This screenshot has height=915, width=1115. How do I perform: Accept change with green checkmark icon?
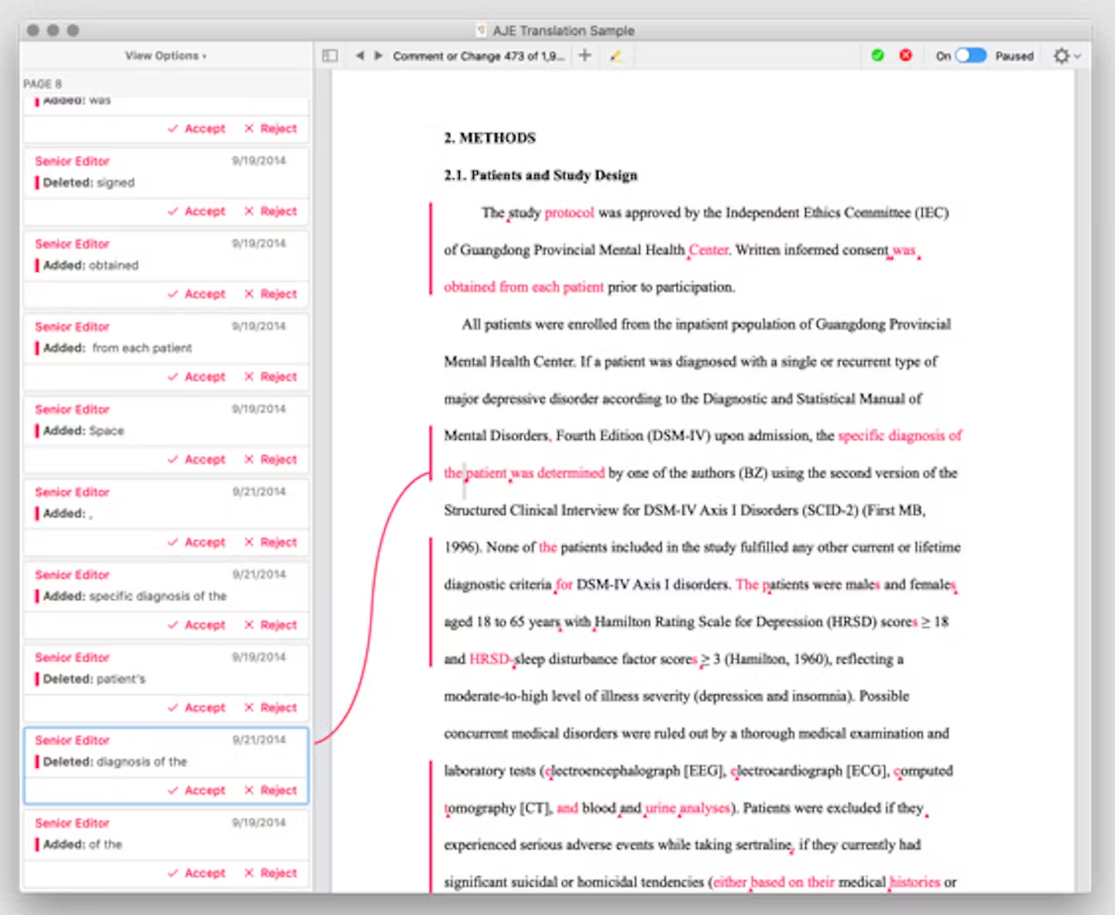(x=877, y=56)
